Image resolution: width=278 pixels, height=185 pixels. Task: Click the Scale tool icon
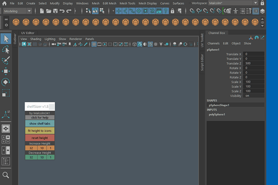pyautogui.click(x=6, y=93)
